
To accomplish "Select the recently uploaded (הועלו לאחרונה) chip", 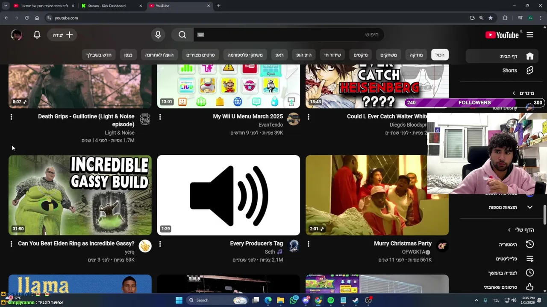I will 159,55.
